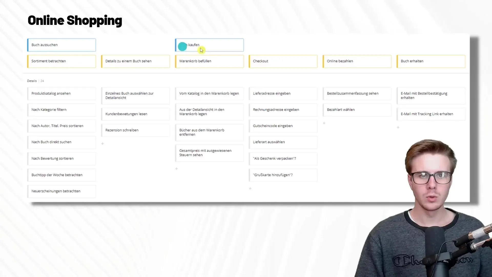This screenshot has height=277, width=492.
Task: Click the 'Buch aussuchen' header card
Action: [61, 44]
